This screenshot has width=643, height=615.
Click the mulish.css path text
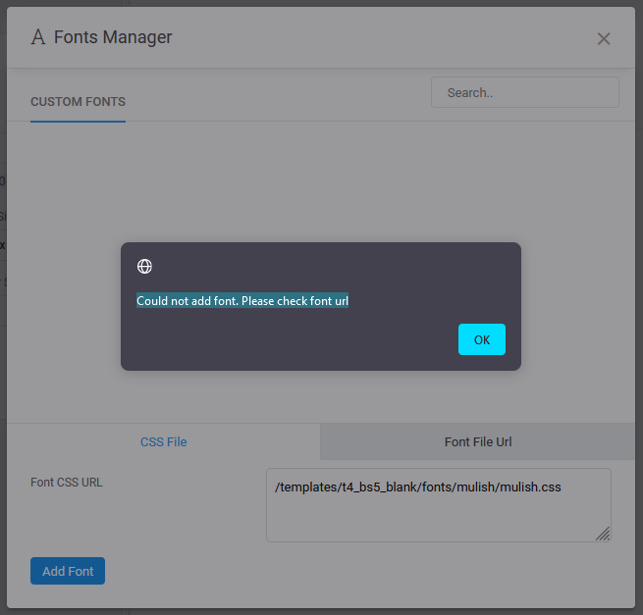[x=418, y=487]
